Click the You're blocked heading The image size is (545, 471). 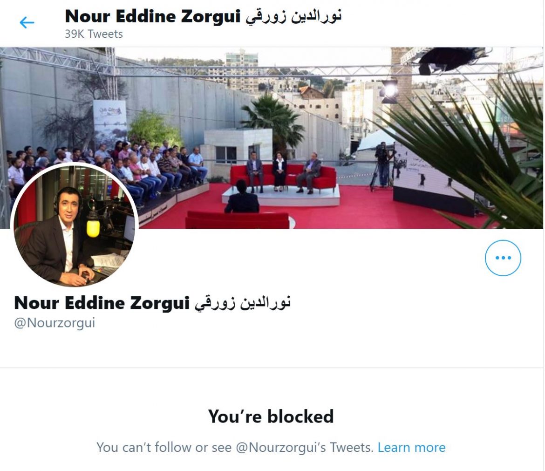[271, 416]
